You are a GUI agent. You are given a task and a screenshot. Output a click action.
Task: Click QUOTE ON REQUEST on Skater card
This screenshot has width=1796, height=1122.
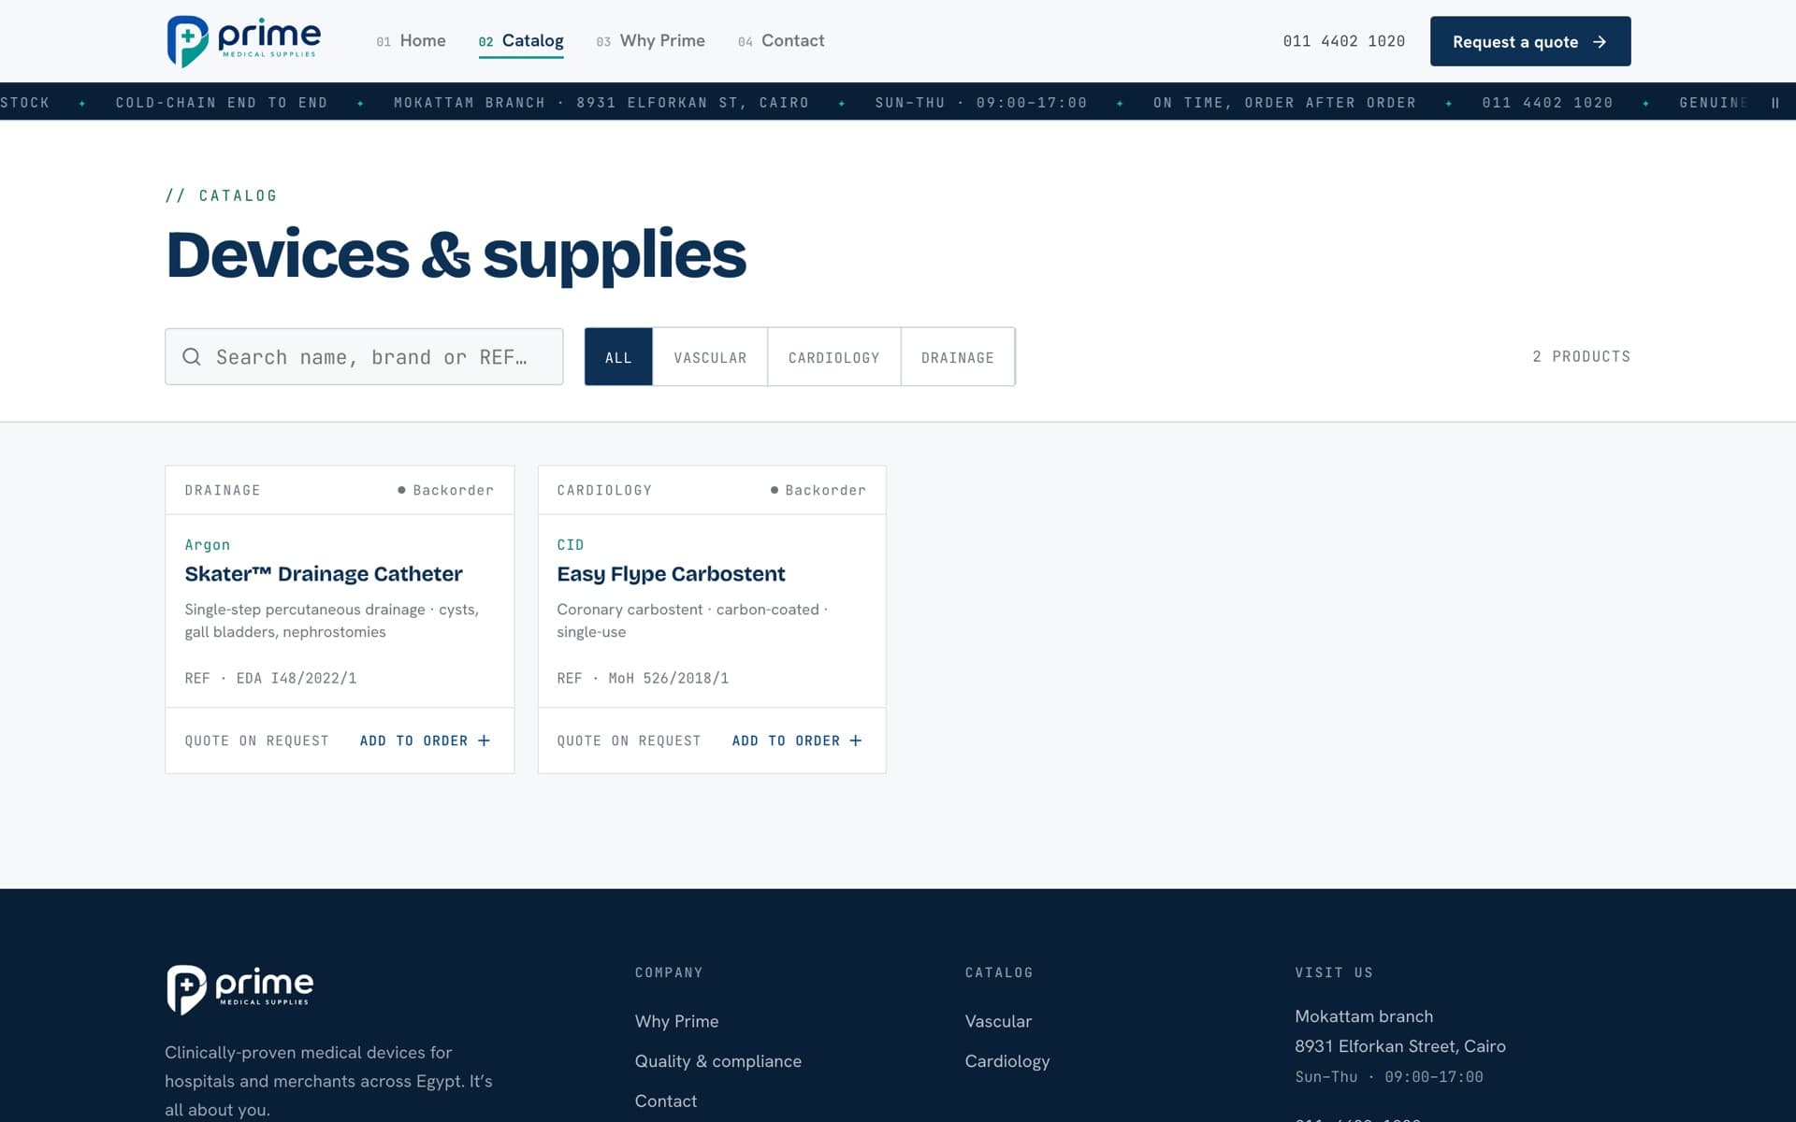click(256, 741)
